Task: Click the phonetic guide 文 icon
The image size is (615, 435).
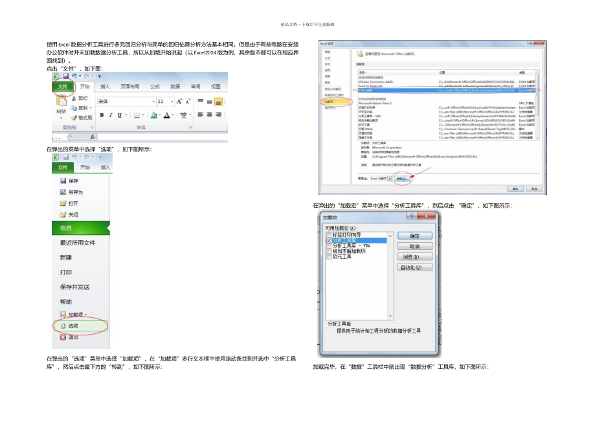Action: coord(184,115)
